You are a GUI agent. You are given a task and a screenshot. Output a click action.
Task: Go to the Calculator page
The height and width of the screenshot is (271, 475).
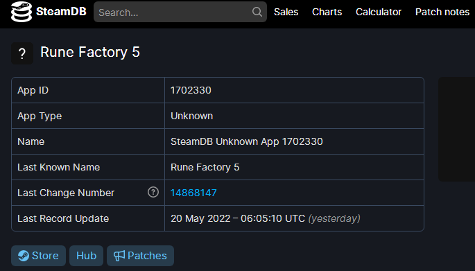(379, 12)
